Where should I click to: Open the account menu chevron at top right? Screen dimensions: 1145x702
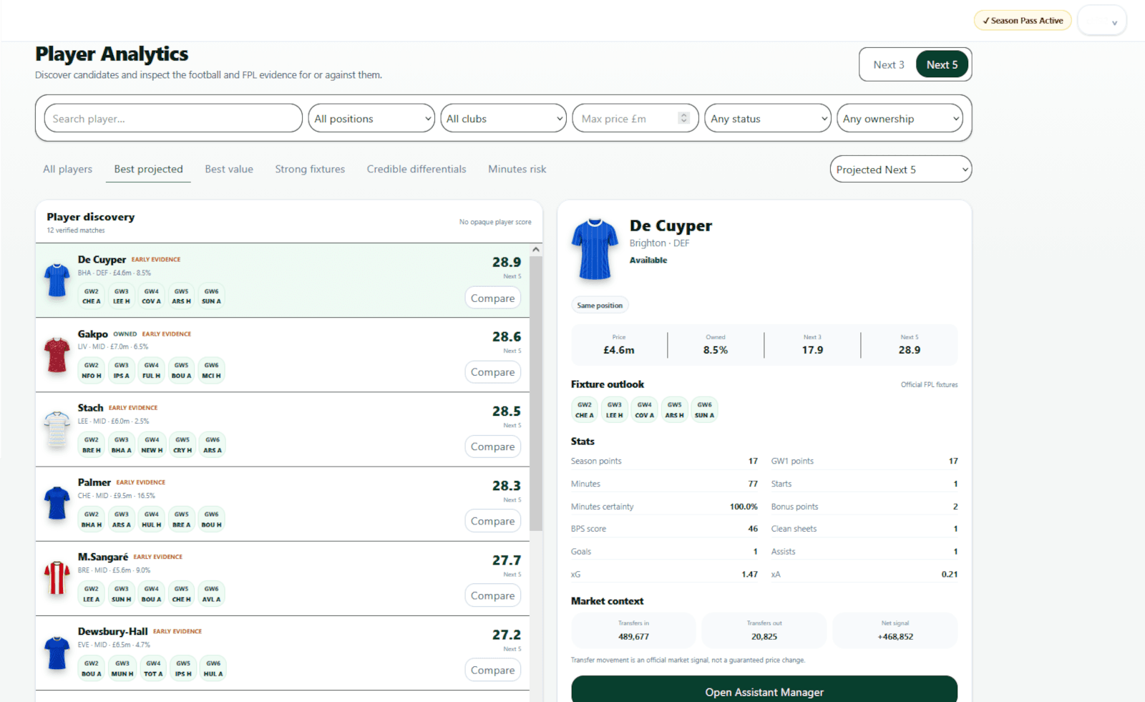[x=1114, y=23]
